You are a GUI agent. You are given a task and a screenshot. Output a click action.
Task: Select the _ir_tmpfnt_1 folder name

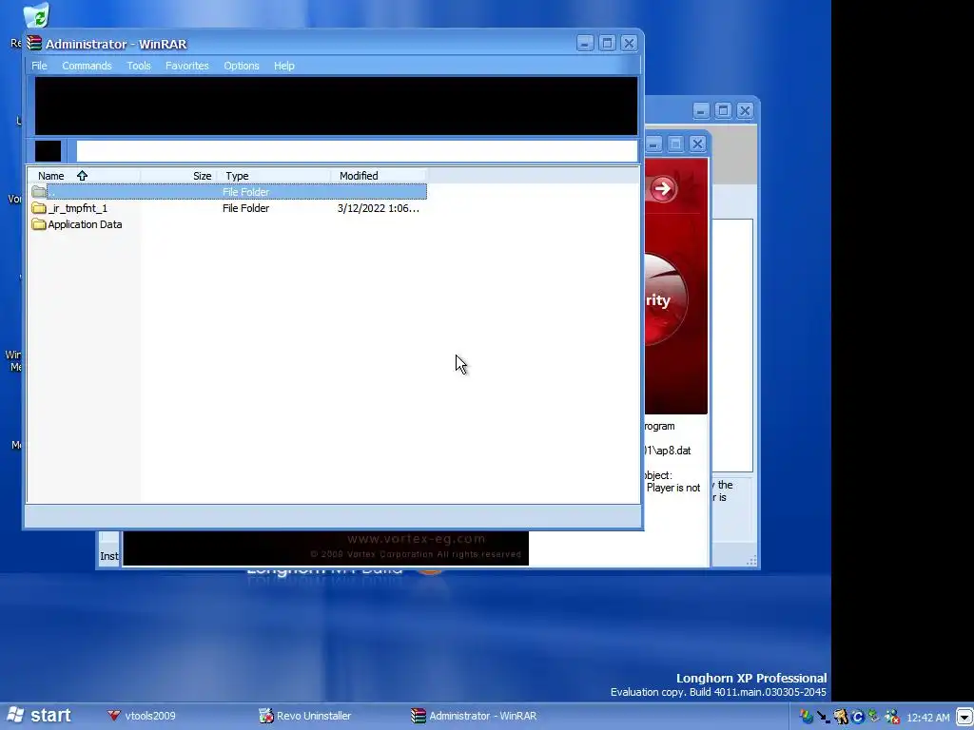78,208
